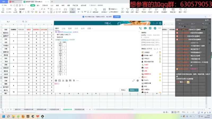Viewport: 212px width, 119px height.
Task: Open chat history clock icon in QQ
Action: (138, 81)
